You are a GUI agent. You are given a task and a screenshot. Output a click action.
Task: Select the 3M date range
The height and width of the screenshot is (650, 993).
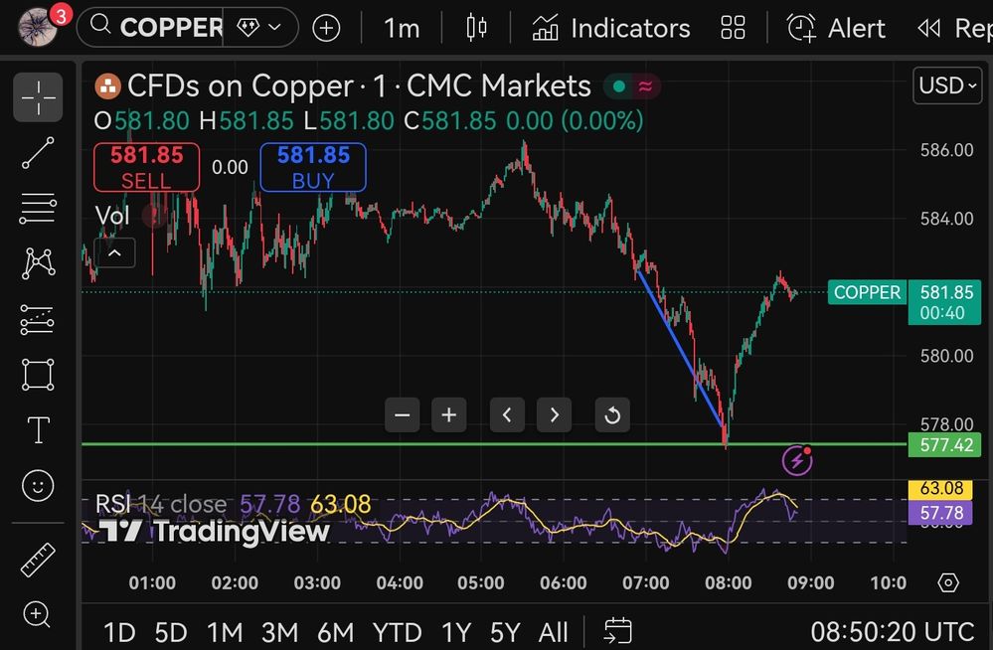pyautogui.click(x=279, y=632)
